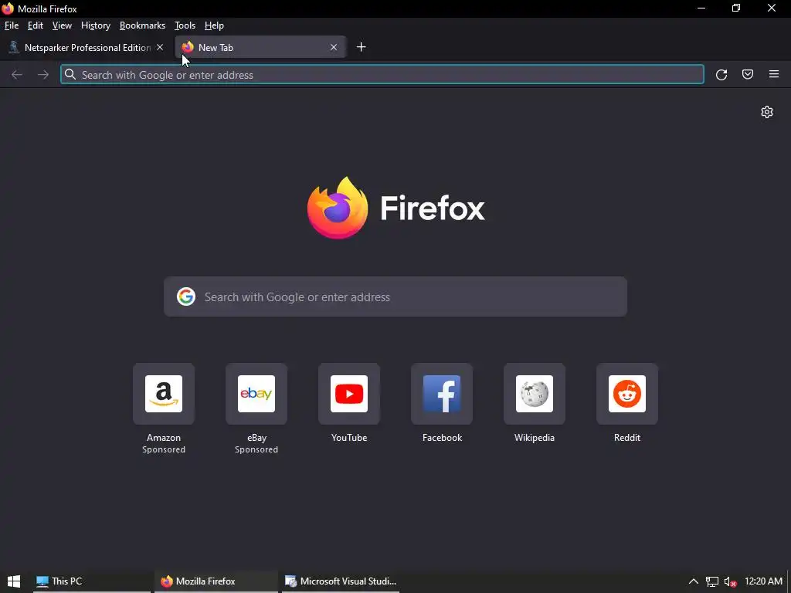This screenshot has height=593, width=791.
Task: Close the Netsparker Professional Edition tab
Action: coord(160,47)
